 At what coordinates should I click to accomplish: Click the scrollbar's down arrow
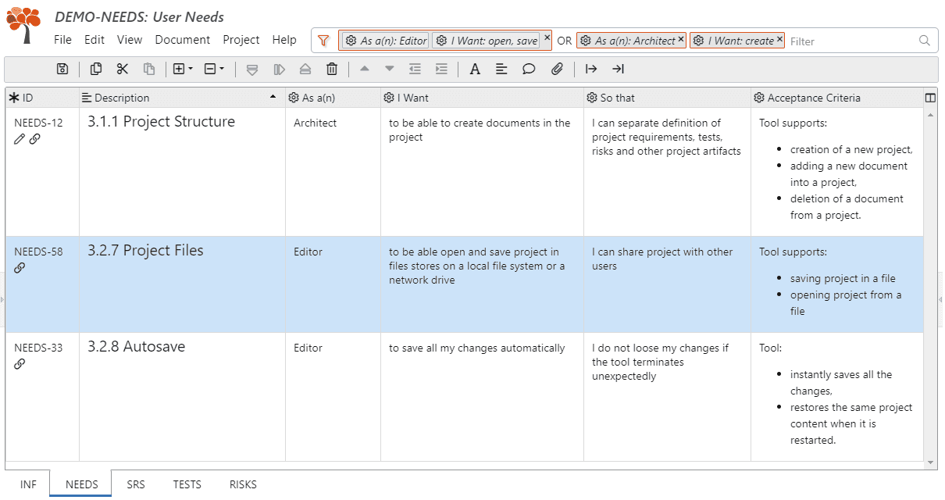click(930, 462)
